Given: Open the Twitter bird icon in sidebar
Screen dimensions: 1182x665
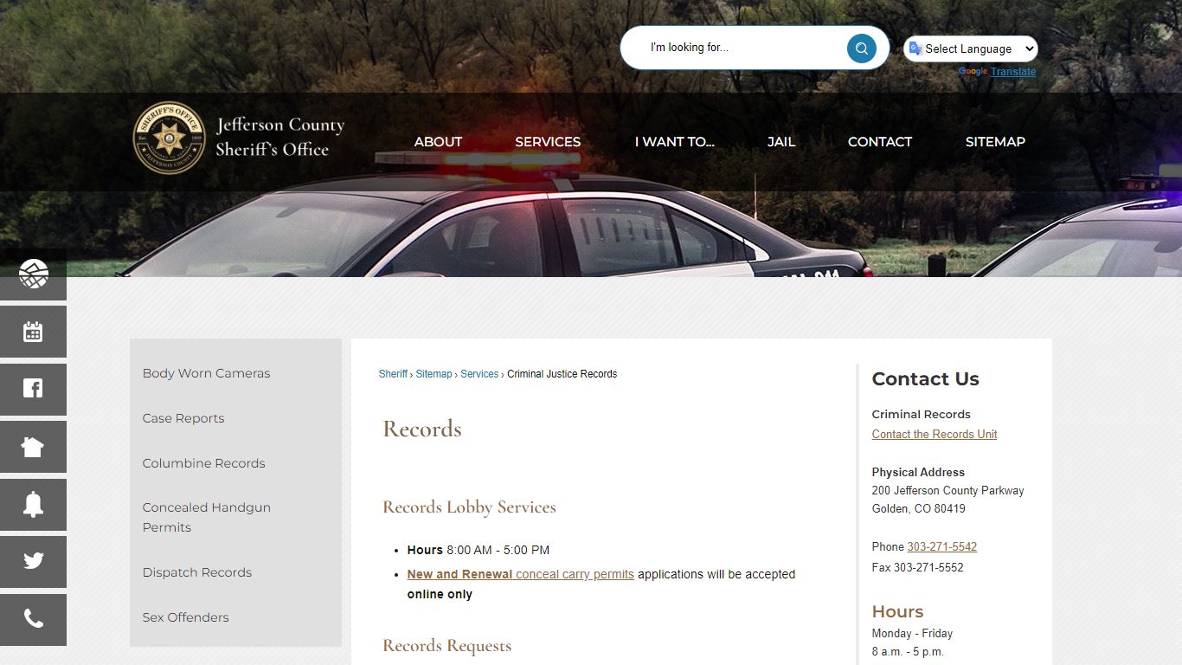Looking at the screenshot, I should tap(33, 561).
